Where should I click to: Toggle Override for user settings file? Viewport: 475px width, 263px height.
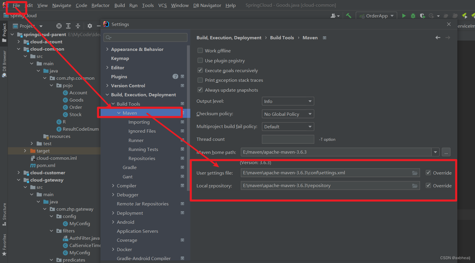(x=428, y=173)
